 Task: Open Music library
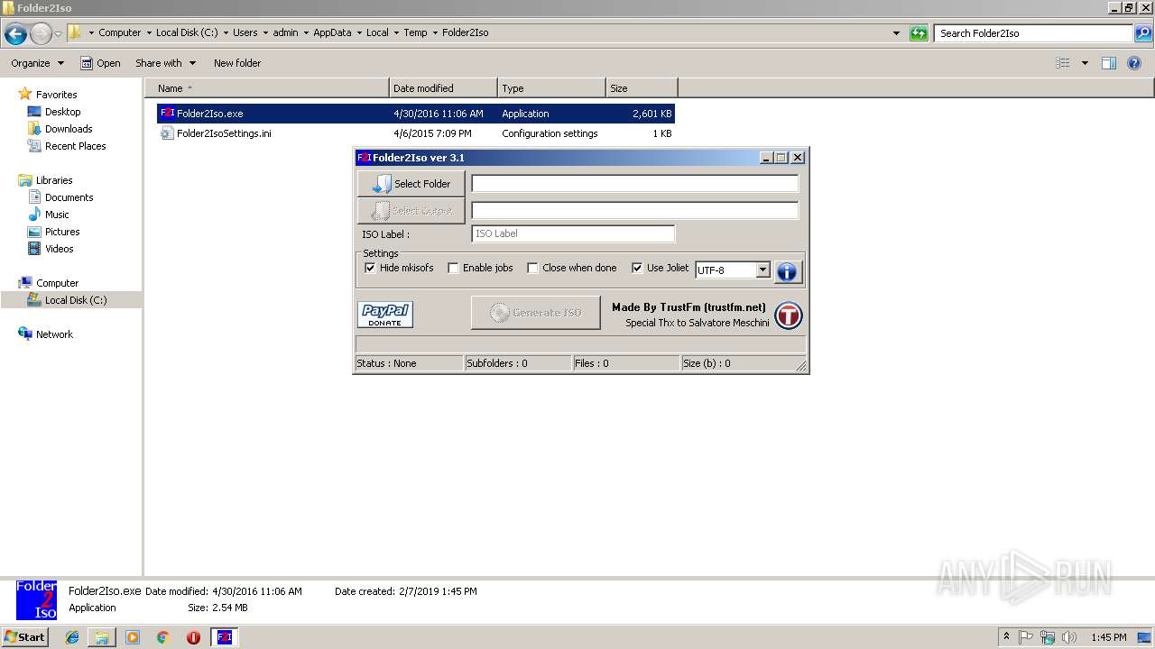57,215
